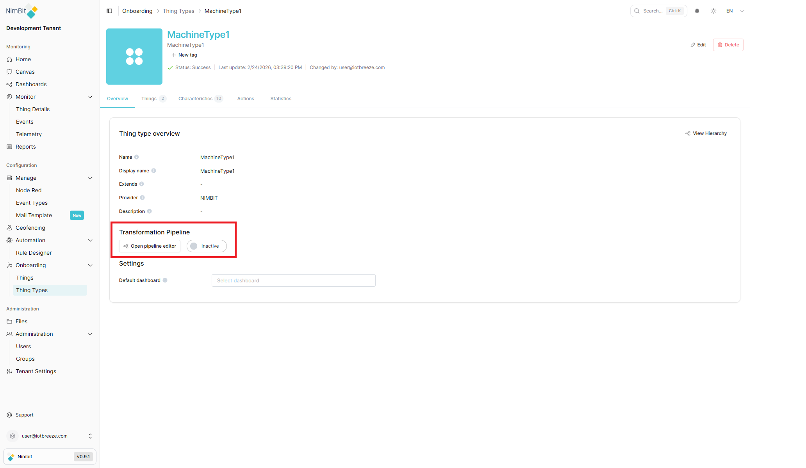This screenshot has width=806, height=468.
Task: Click the NimBit logo in the sidebar
Action: (x=21, y=11)
